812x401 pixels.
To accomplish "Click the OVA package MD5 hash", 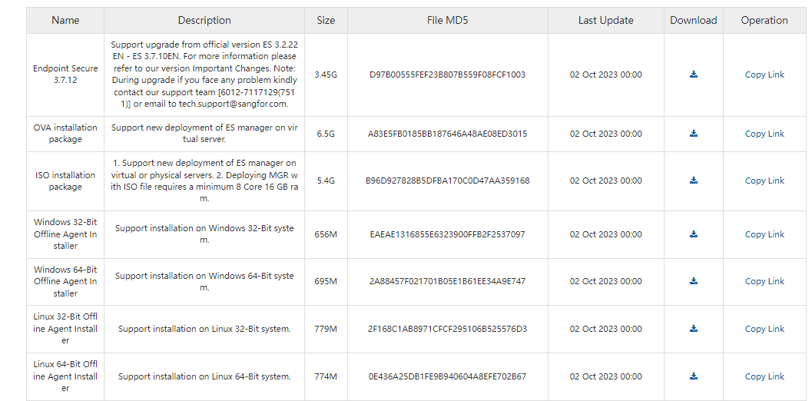I will coord(447,134).
